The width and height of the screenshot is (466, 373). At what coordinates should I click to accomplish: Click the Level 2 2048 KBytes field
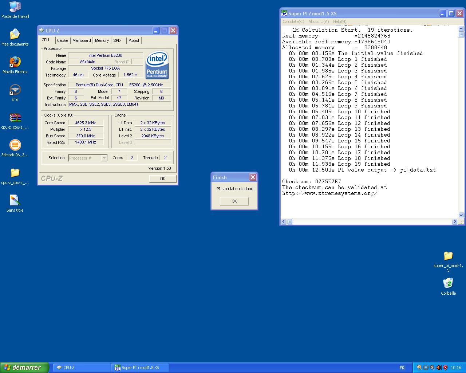click(153, 136)
